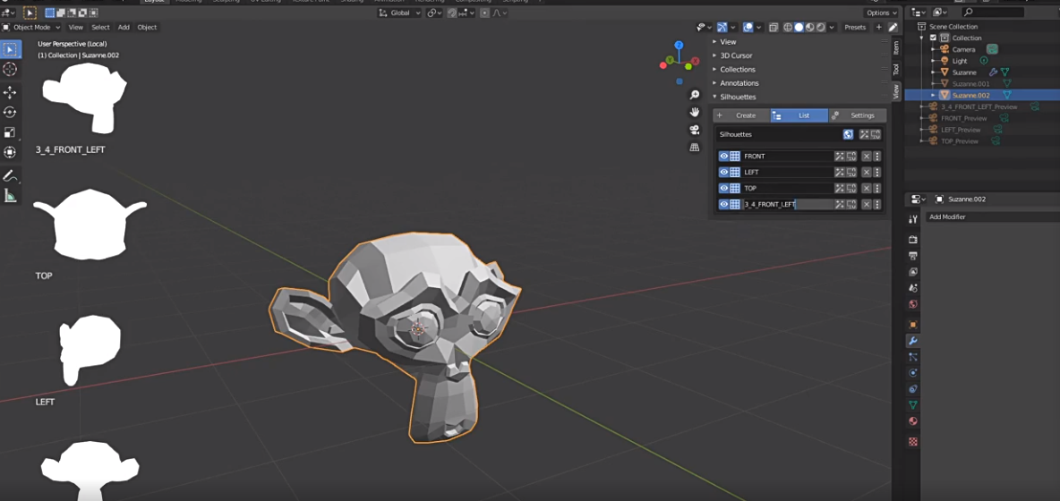
Task: Toggle X-ray mode in viewport header
Action: 774,27
